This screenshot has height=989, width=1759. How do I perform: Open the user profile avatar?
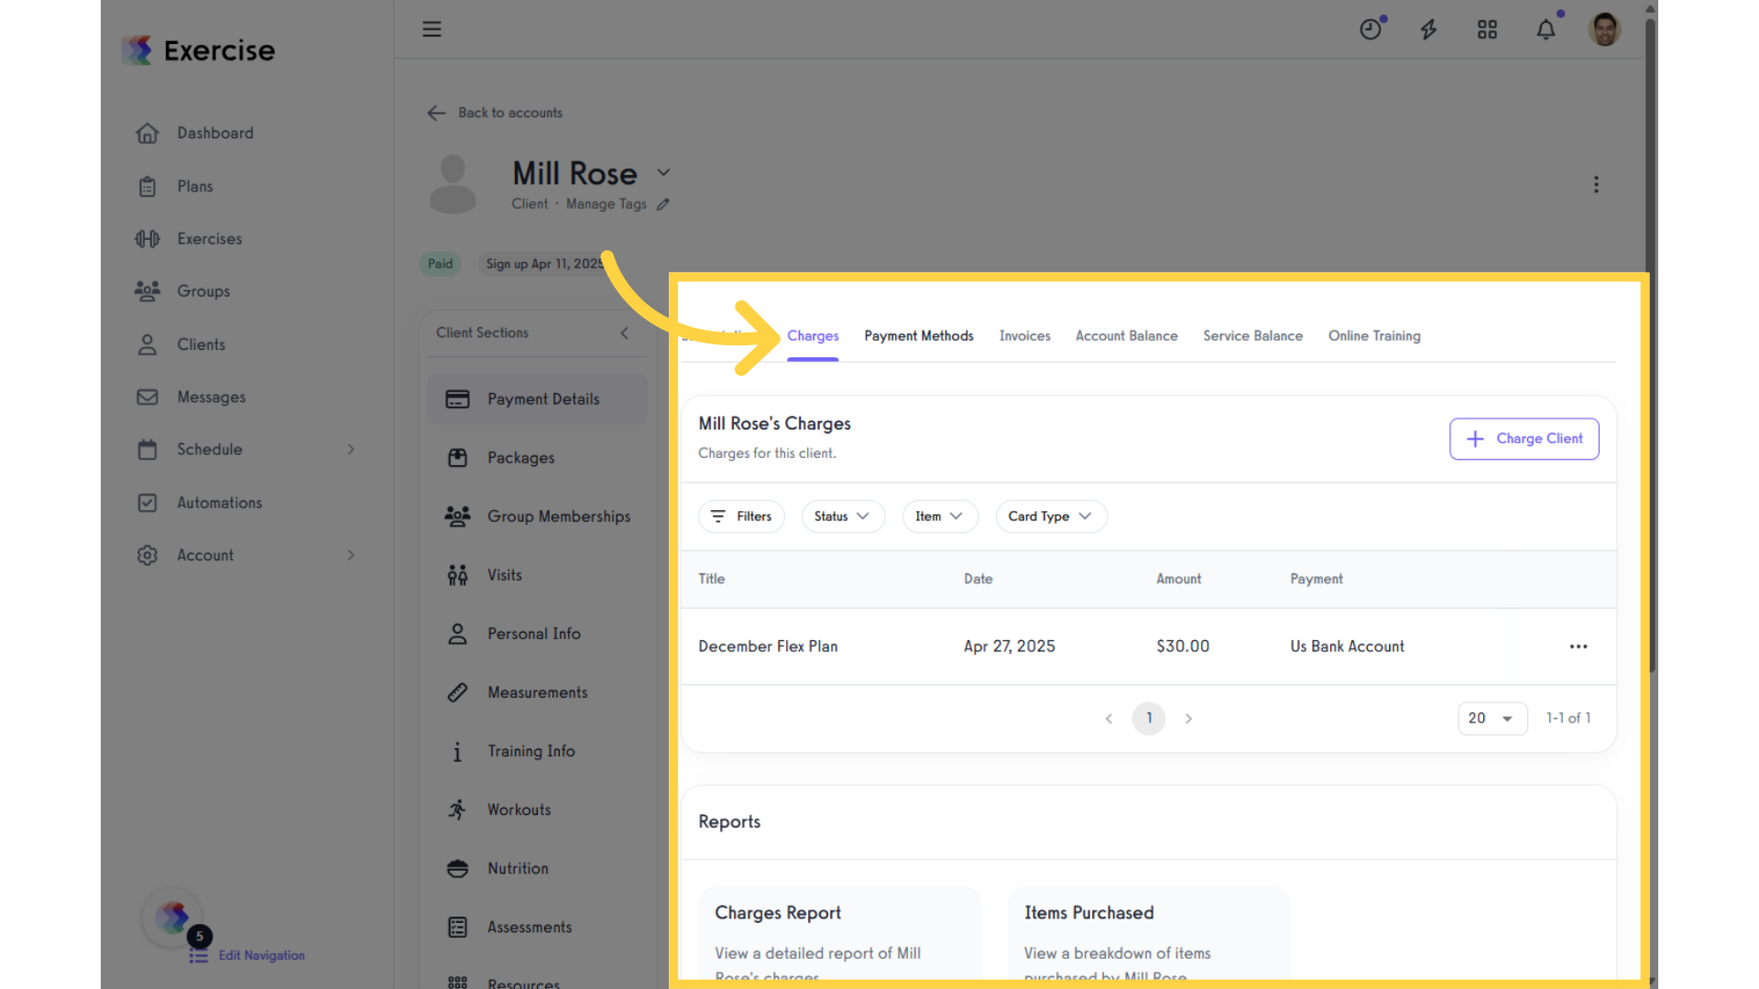1604,29
